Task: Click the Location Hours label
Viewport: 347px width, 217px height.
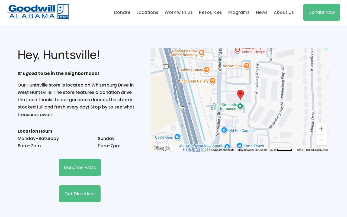Action: pos(35,131)
